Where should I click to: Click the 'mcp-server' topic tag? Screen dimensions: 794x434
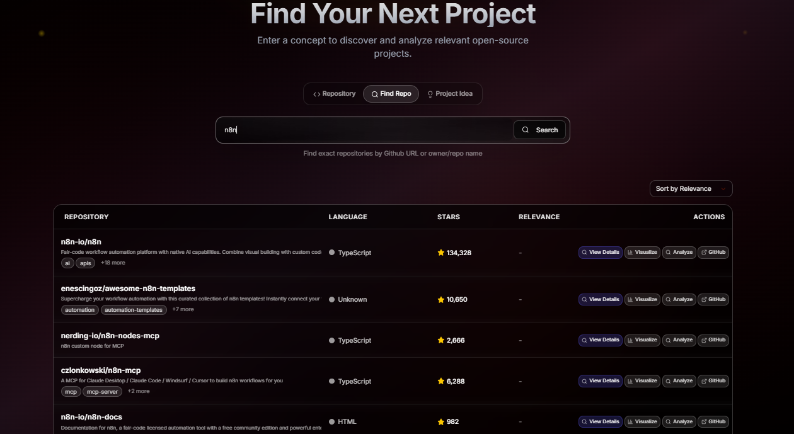(103, 391)
